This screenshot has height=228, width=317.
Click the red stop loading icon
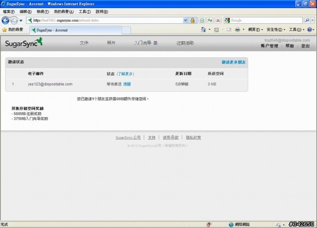click(x=218, y=20)
